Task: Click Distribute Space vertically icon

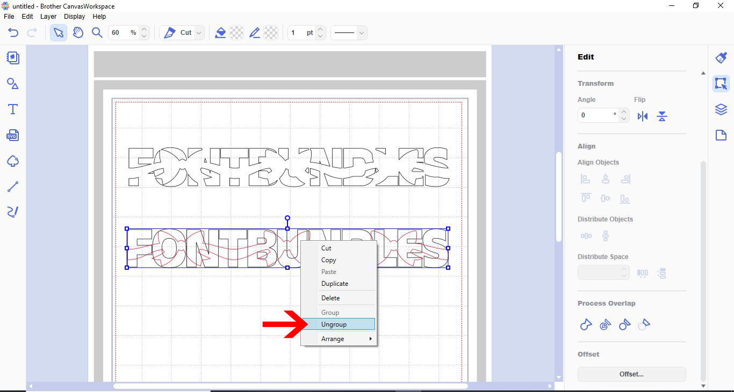Action: click(x=662, y=273)
